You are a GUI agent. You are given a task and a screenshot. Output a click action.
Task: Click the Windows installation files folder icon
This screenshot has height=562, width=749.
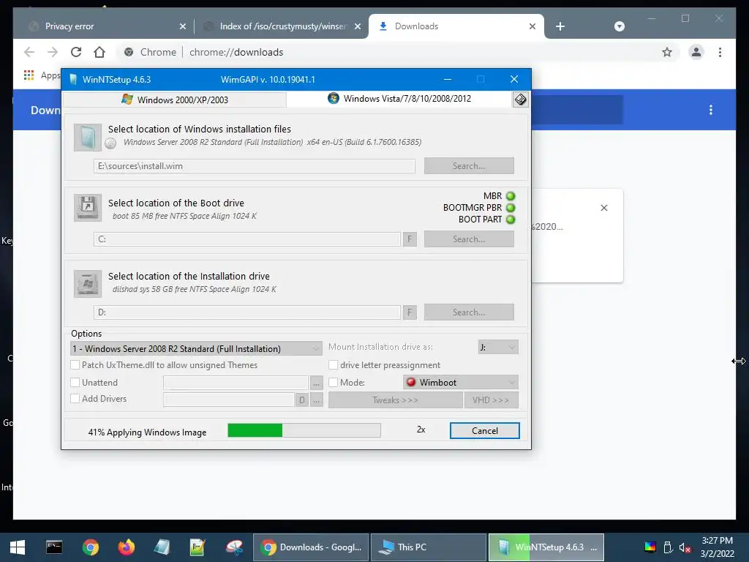tap(88, 137)
